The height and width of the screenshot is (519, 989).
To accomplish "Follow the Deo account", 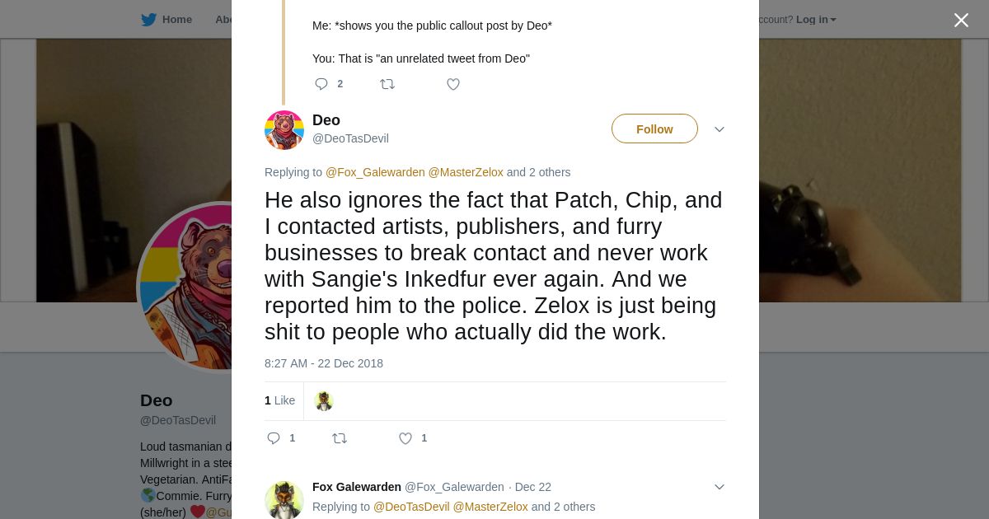I will 654,129.
